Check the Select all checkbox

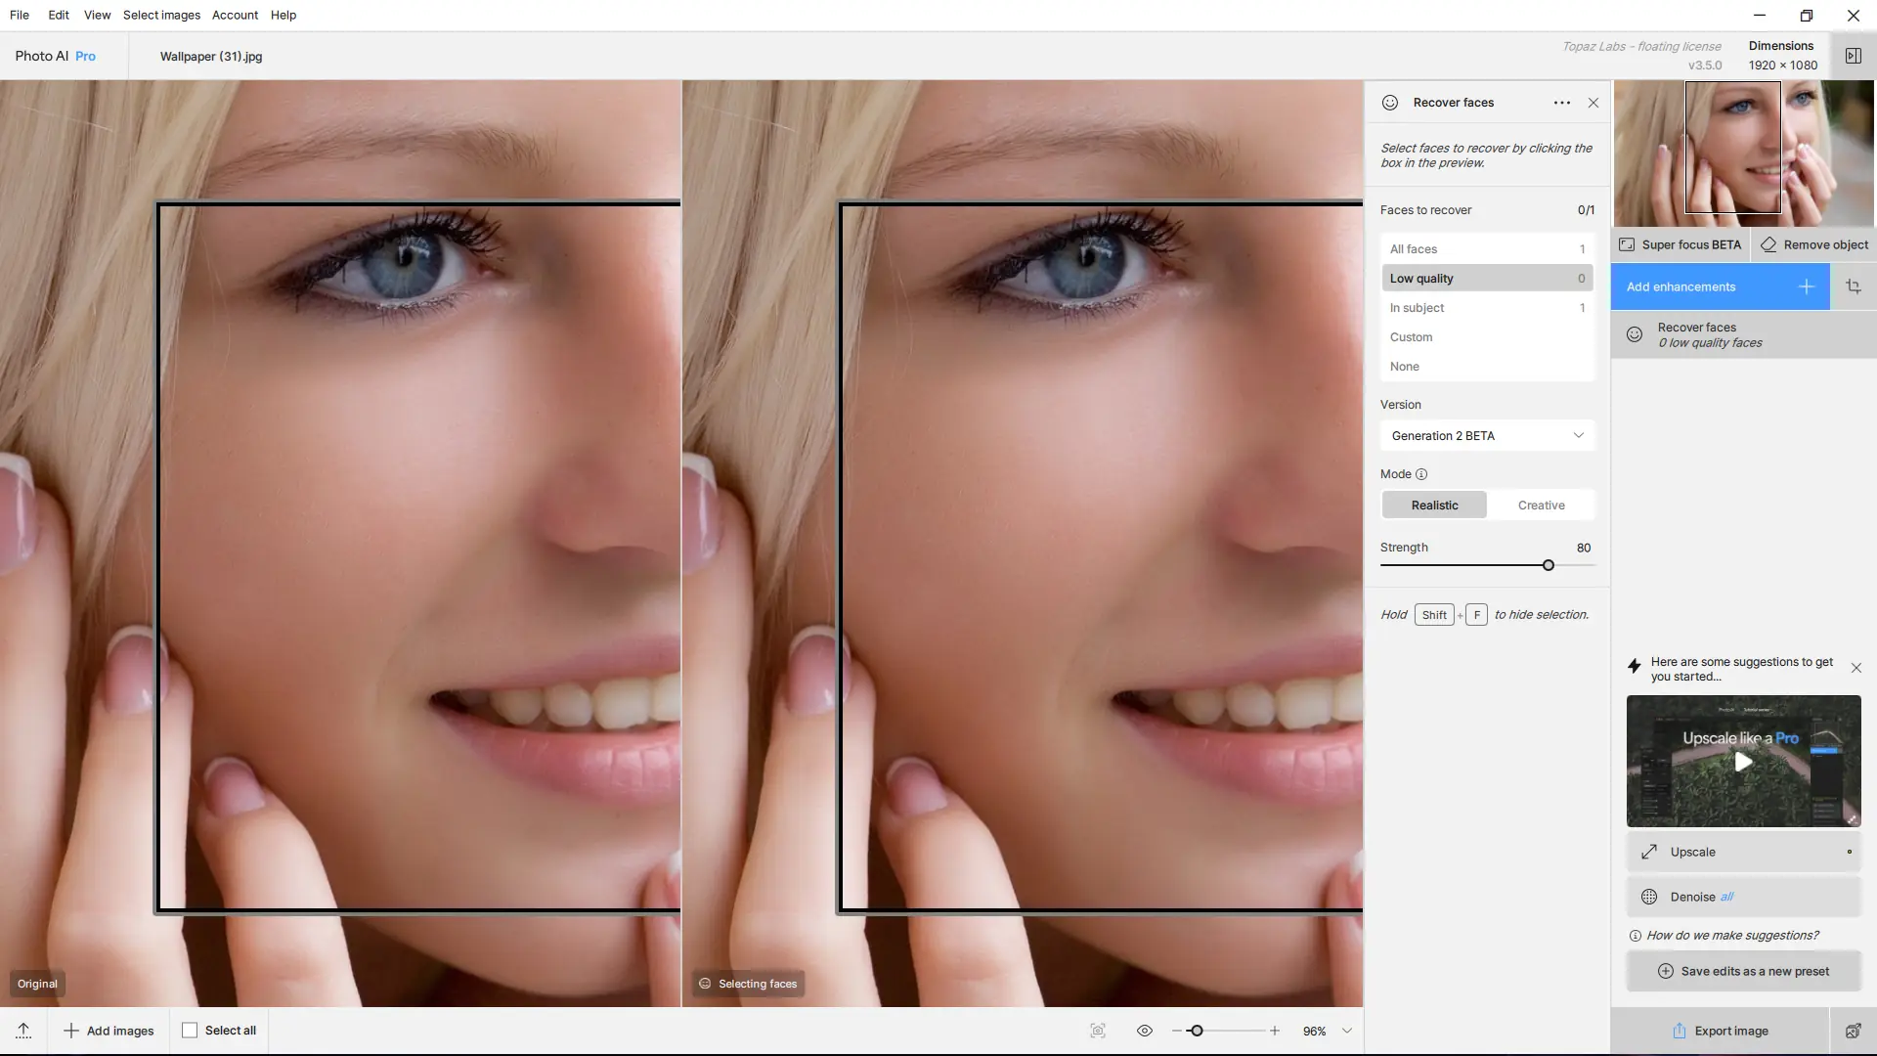(x=190, y=1031)
